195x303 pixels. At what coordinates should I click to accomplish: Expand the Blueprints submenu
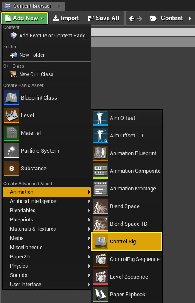point(47,220)
